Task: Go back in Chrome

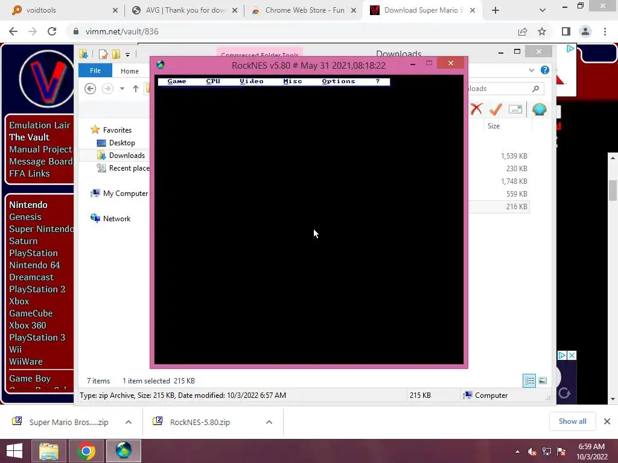Action: 13,31
